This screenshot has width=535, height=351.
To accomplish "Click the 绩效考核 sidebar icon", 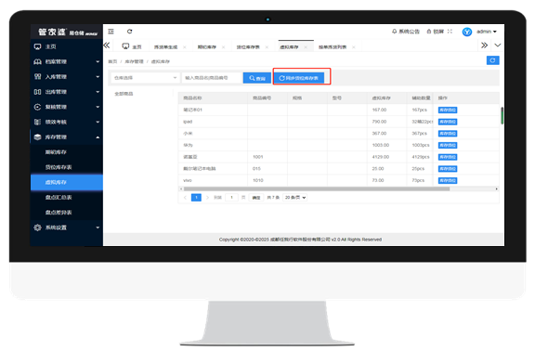I will pyautogui.click(x=37, y=122).
